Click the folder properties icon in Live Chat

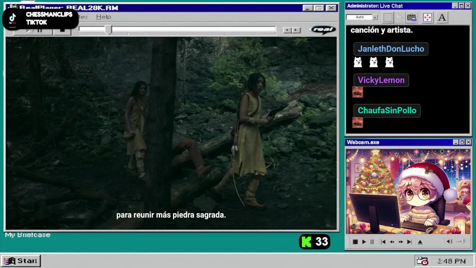[x=412, y=17]
